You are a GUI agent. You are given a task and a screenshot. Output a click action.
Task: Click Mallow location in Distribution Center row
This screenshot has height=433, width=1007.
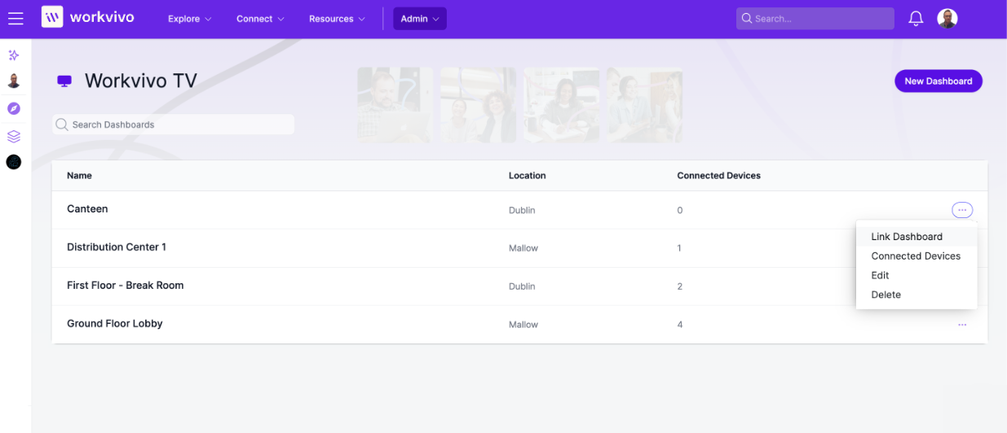(523, 248)
